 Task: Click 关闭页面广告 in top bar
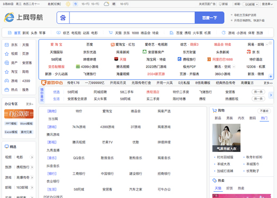[207, 4]
